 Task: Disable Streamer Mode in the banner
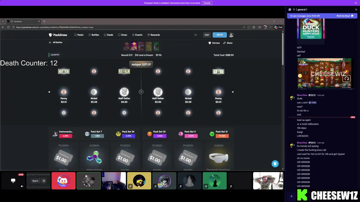[207, 3]
